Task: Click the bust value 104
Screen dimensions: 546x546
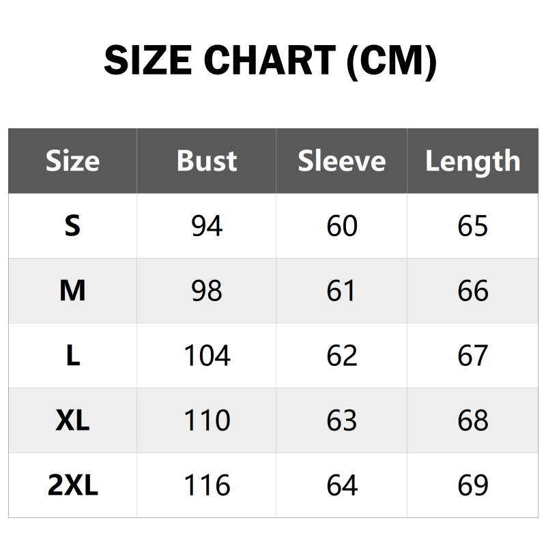Action: (207, 356)
